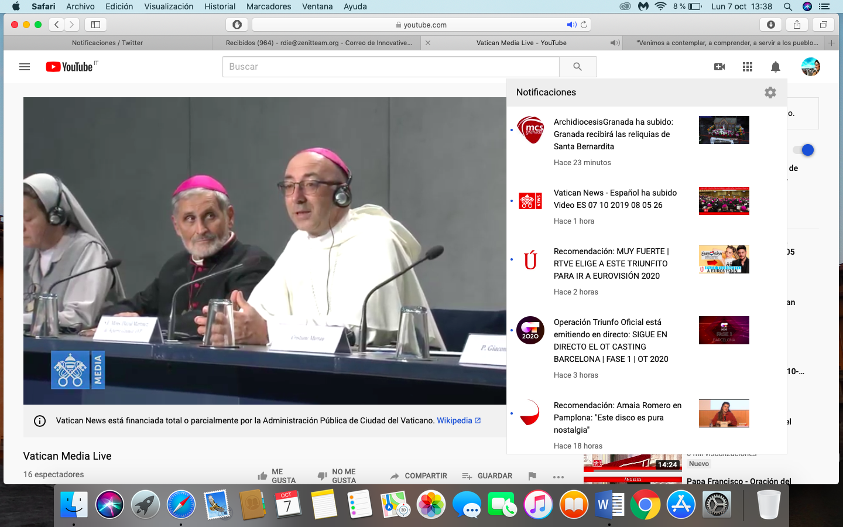843x527 pixels.
Task: Open ArchidiocesisGranada notification about Santa Bernardita
Action: coord(613,134)
